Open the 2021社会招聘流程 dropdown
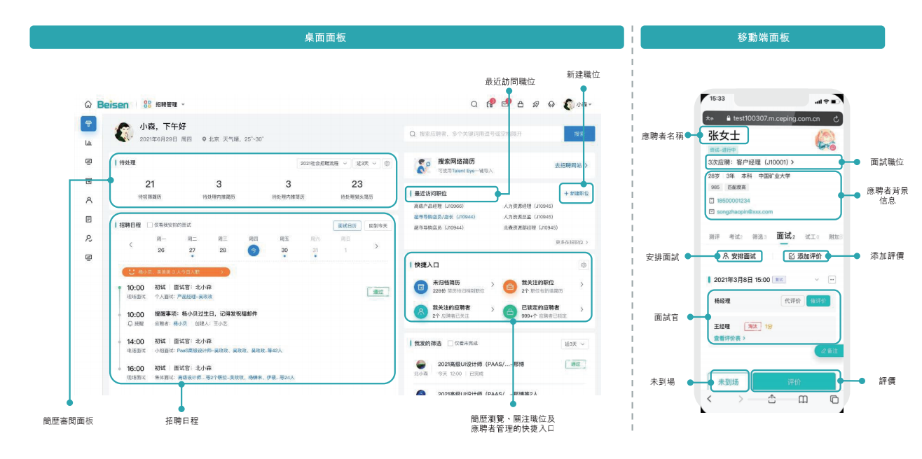Viewport: 922px width, 459px height. [x=324, y=163]
